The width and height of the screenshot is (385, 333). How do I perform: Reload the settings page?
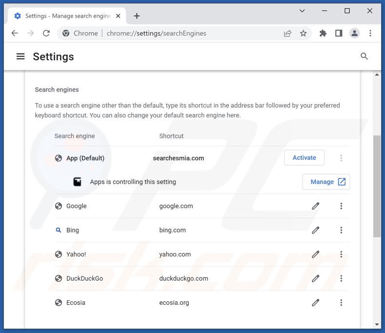pyautogui.click(x=46, y=33)
